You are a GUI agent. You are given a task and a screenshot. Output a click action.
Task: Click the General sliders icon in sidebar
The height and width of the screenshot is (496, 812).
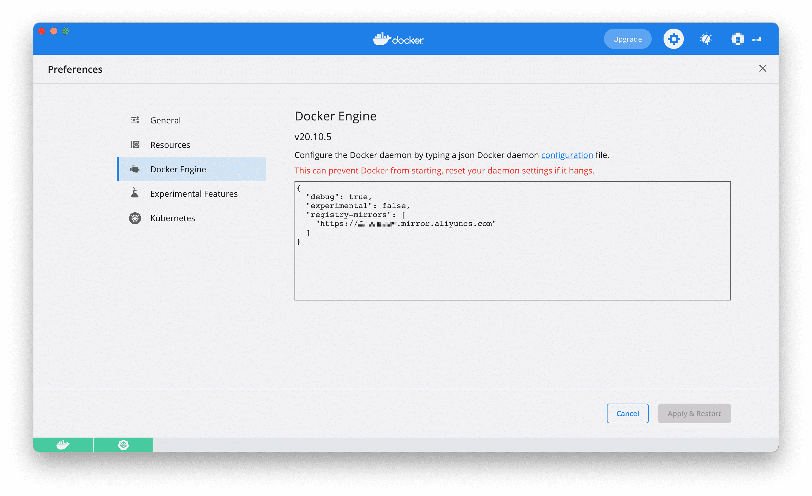[x=135, y=120]
